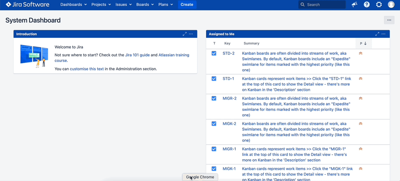Image resolution: width=400 pixels, height=181 pixels.
Task: Click the Assigned to Me gadget title
Action: 221,34
